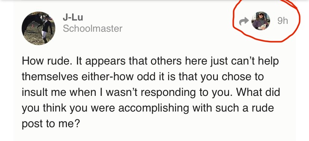Click the rider in J-Lu's avatar

tap(46, 29)
